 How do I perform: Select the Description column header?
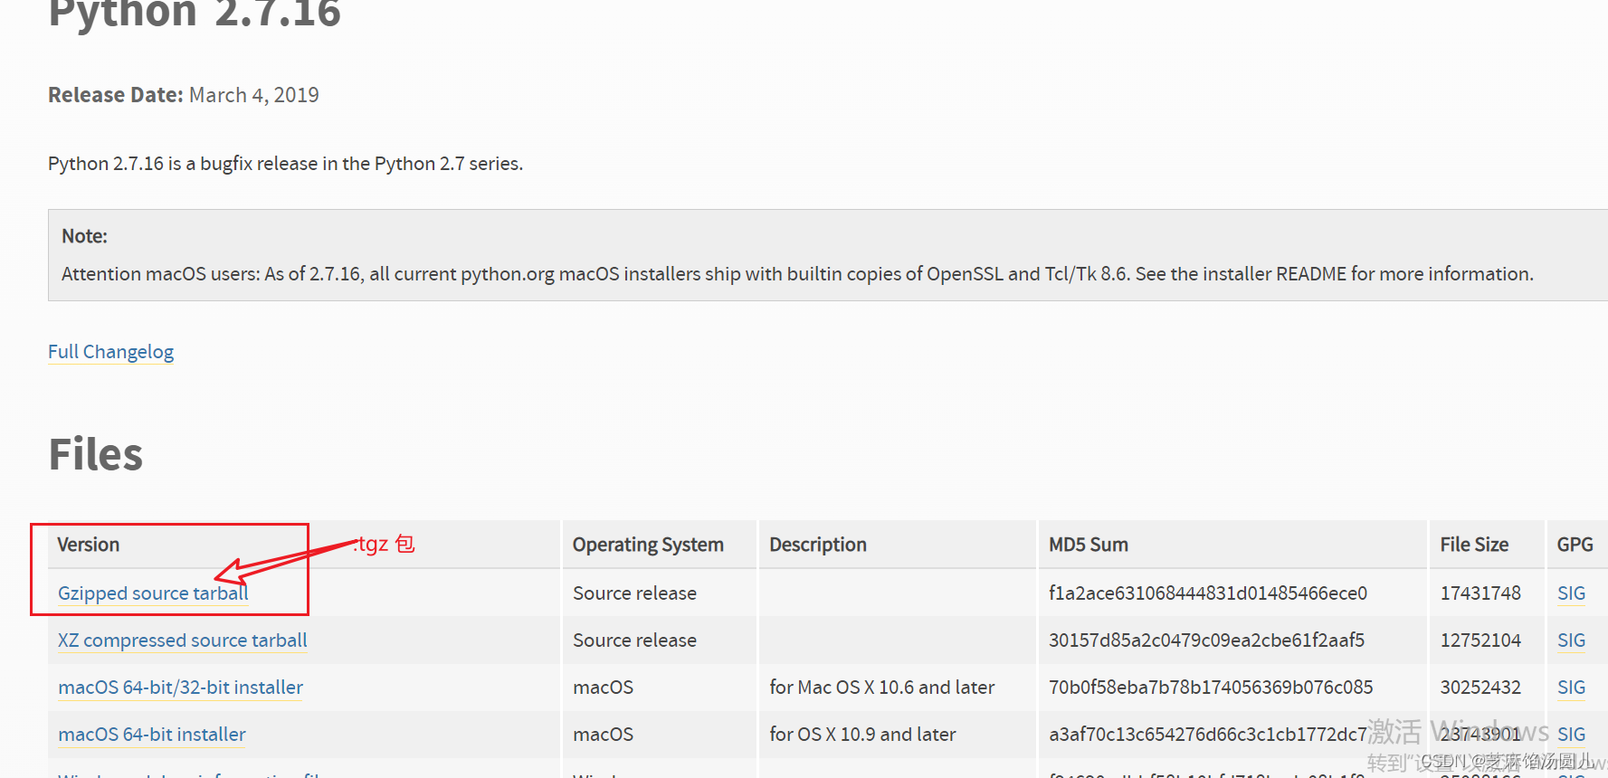coord(818,545)
